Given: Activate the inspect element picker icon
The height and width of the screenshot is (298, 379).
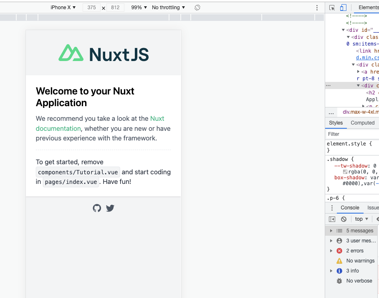Looking at the screenshot, I should (332, 8).
